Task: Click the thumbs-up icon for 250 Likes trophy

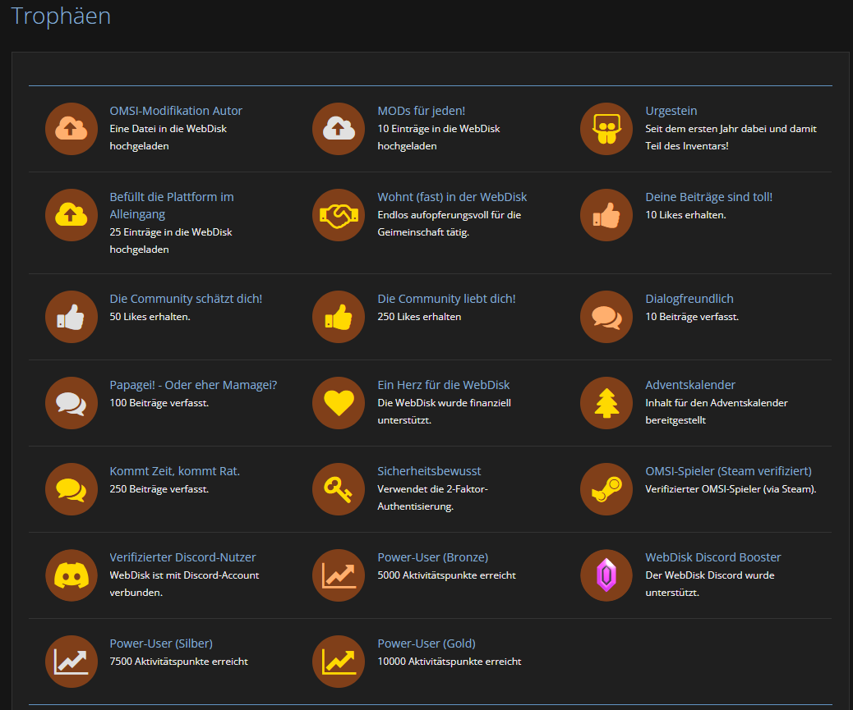Action: pyautogui.click(x=339, y=317)
